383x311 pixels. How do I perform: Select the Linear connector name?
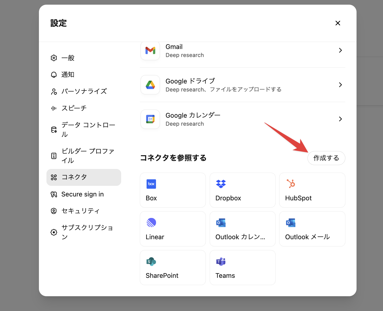(x=155, y=237)
